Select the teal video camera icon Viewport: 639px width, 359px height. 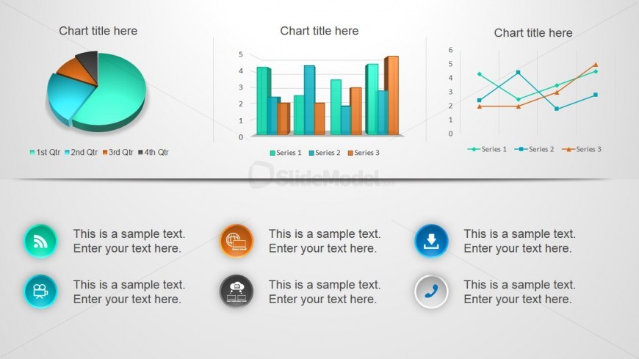tap(40, 291)
